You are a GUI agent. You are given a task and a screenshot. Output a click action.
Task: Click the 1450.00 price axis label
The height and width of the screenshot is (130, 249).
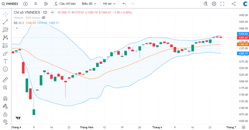(x=243, y=15)
